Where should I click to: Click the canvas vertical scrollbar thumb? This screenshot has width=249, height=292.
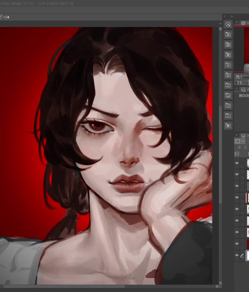click(220, 155)
